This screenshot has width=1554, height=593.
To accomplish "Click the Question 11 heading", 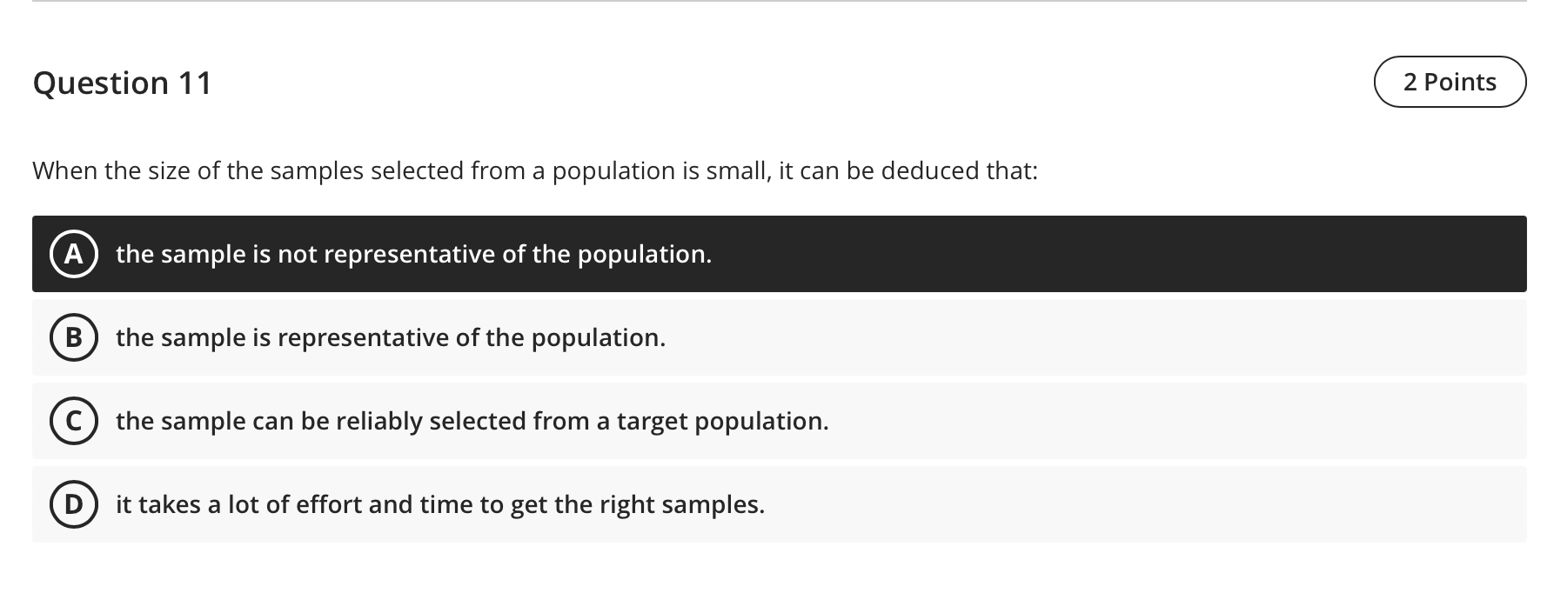I will (122, 83).
